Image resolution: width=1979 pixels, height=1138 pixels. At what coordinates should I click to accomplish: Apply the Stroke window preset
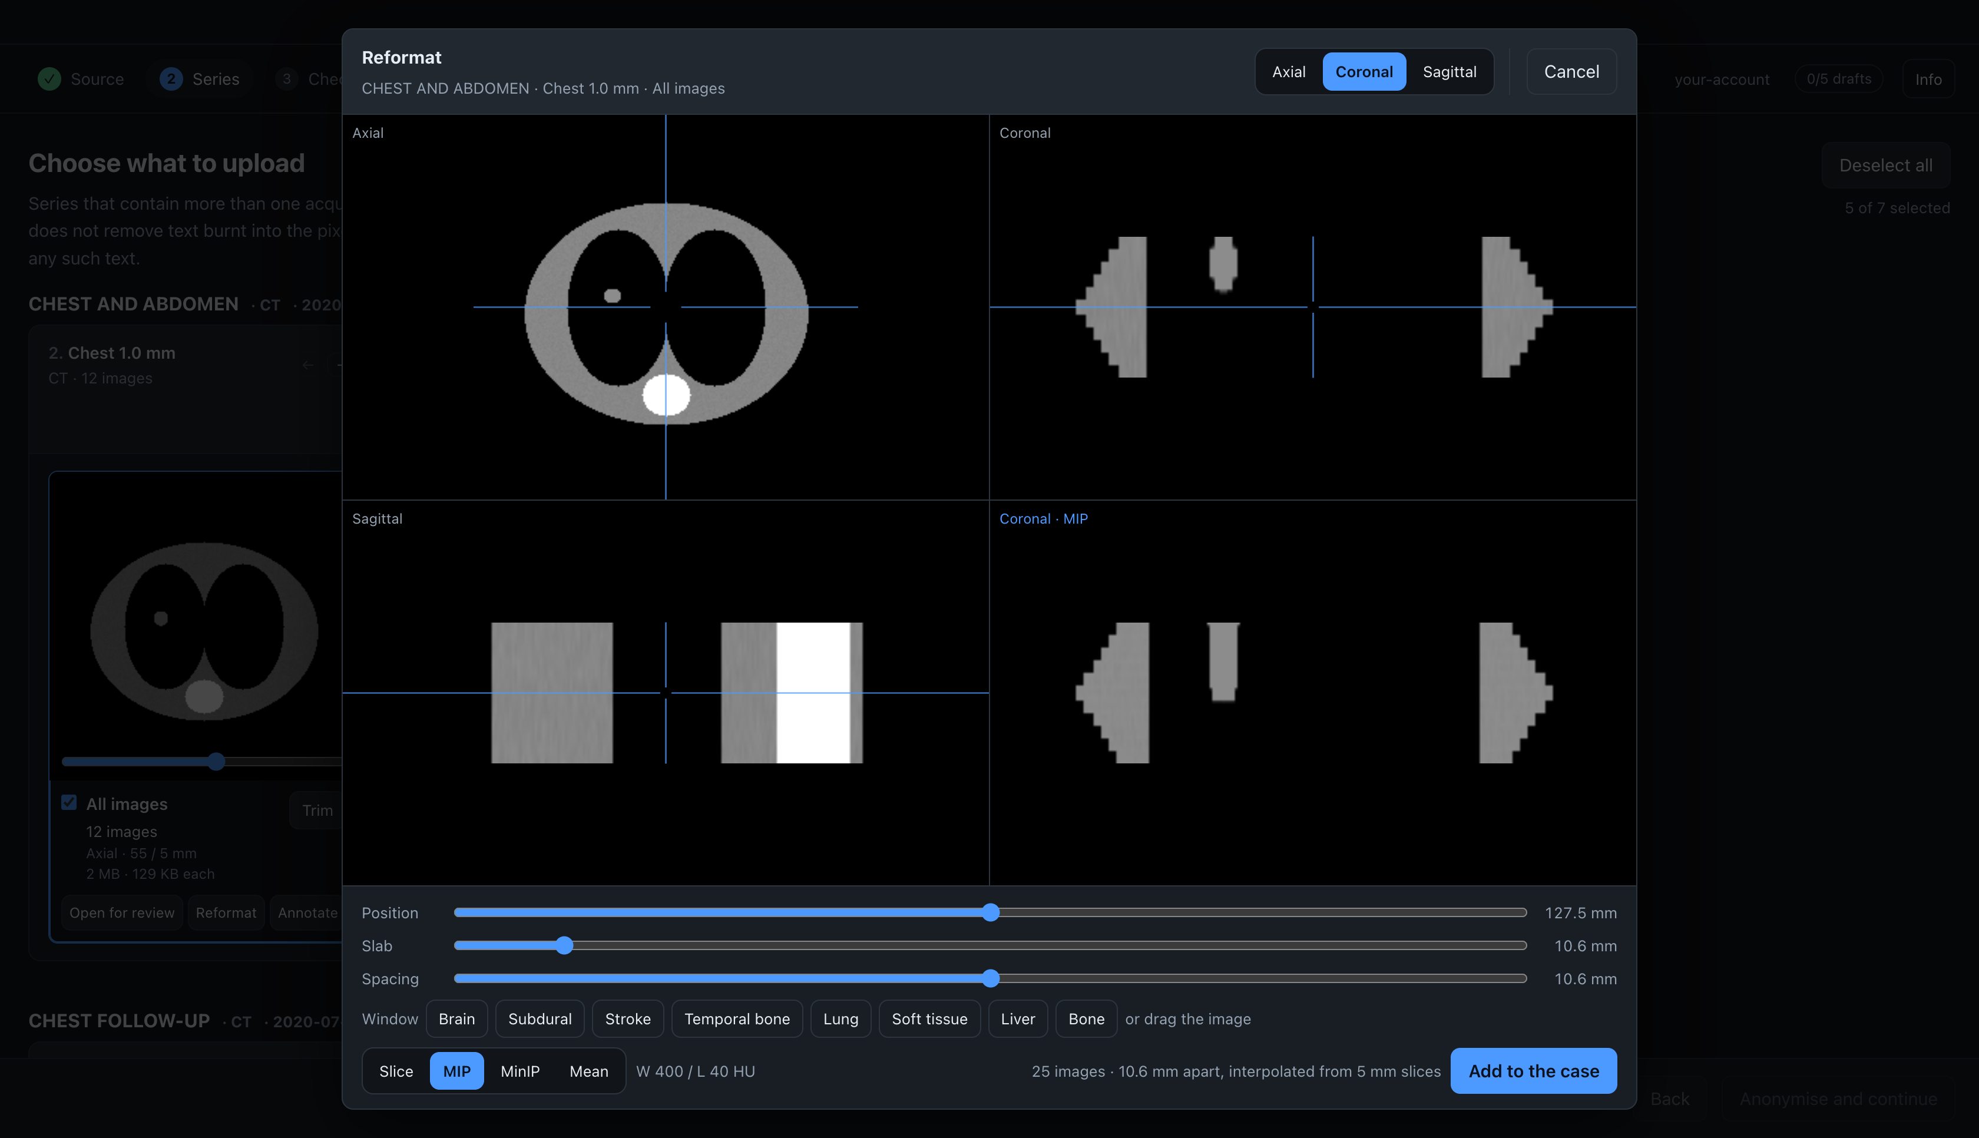click(627, 1019)
